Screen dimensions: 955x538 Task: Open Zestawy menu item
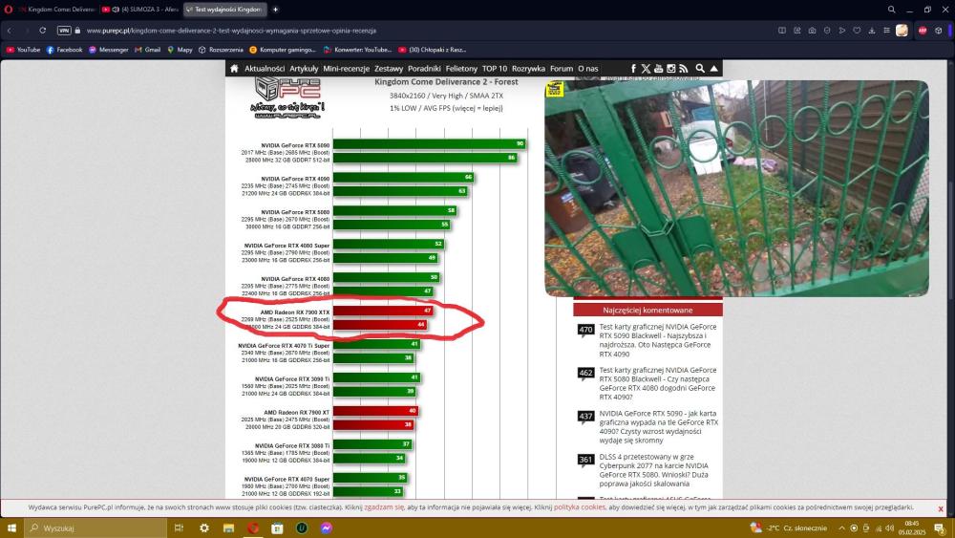(x=389, y=69)
